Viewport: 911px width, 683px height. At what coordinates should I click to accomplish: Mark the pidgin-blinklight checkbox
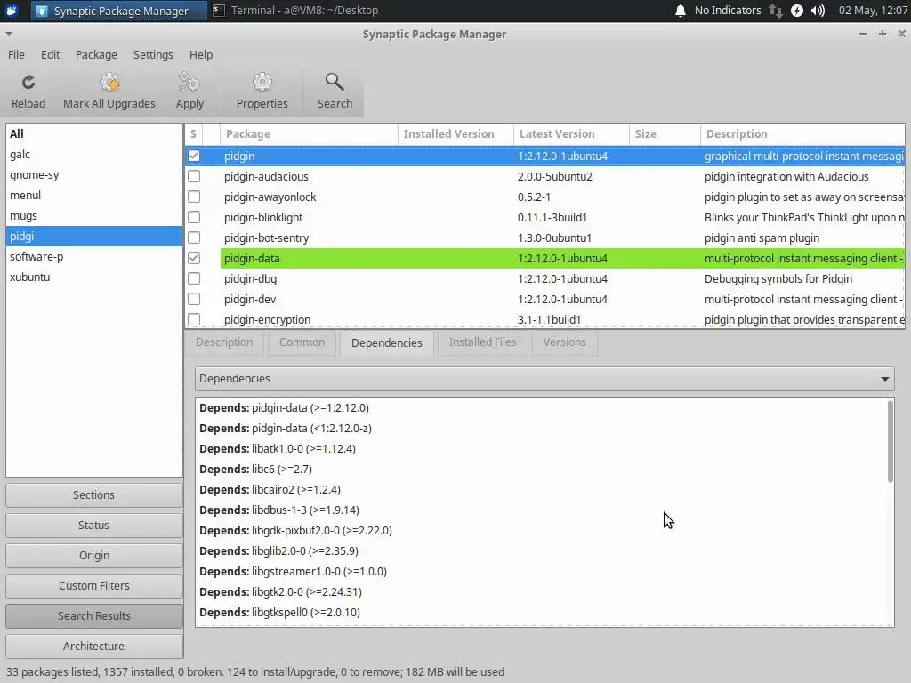(194, 217)
